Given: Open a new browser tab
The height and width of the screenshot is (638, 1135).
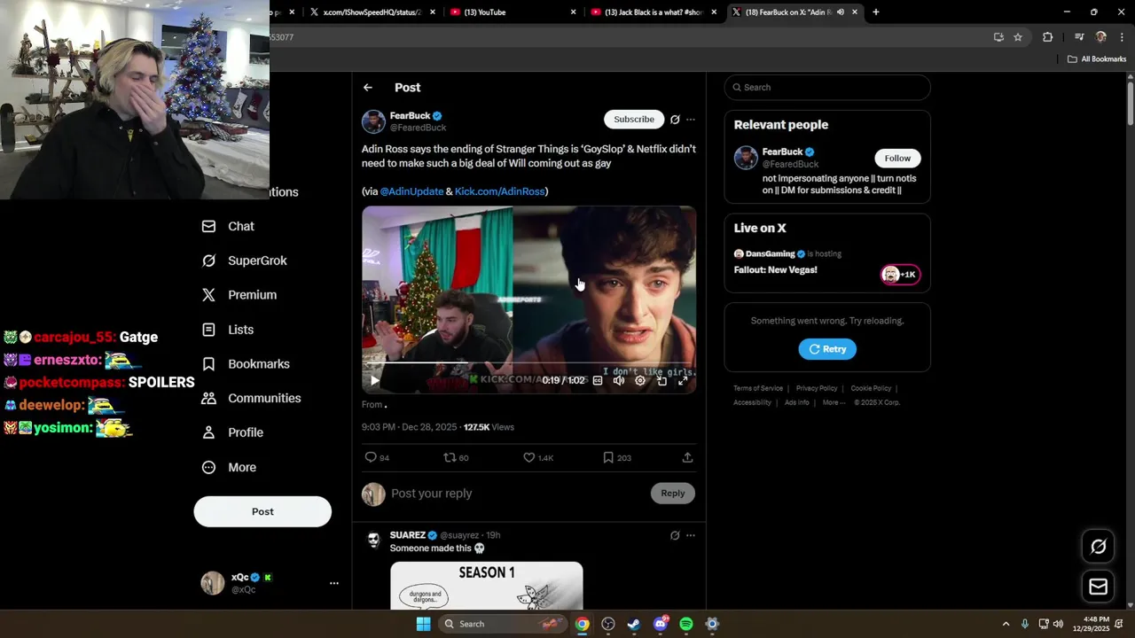Looking at the screenshot, I should click(x=876, y=12).
